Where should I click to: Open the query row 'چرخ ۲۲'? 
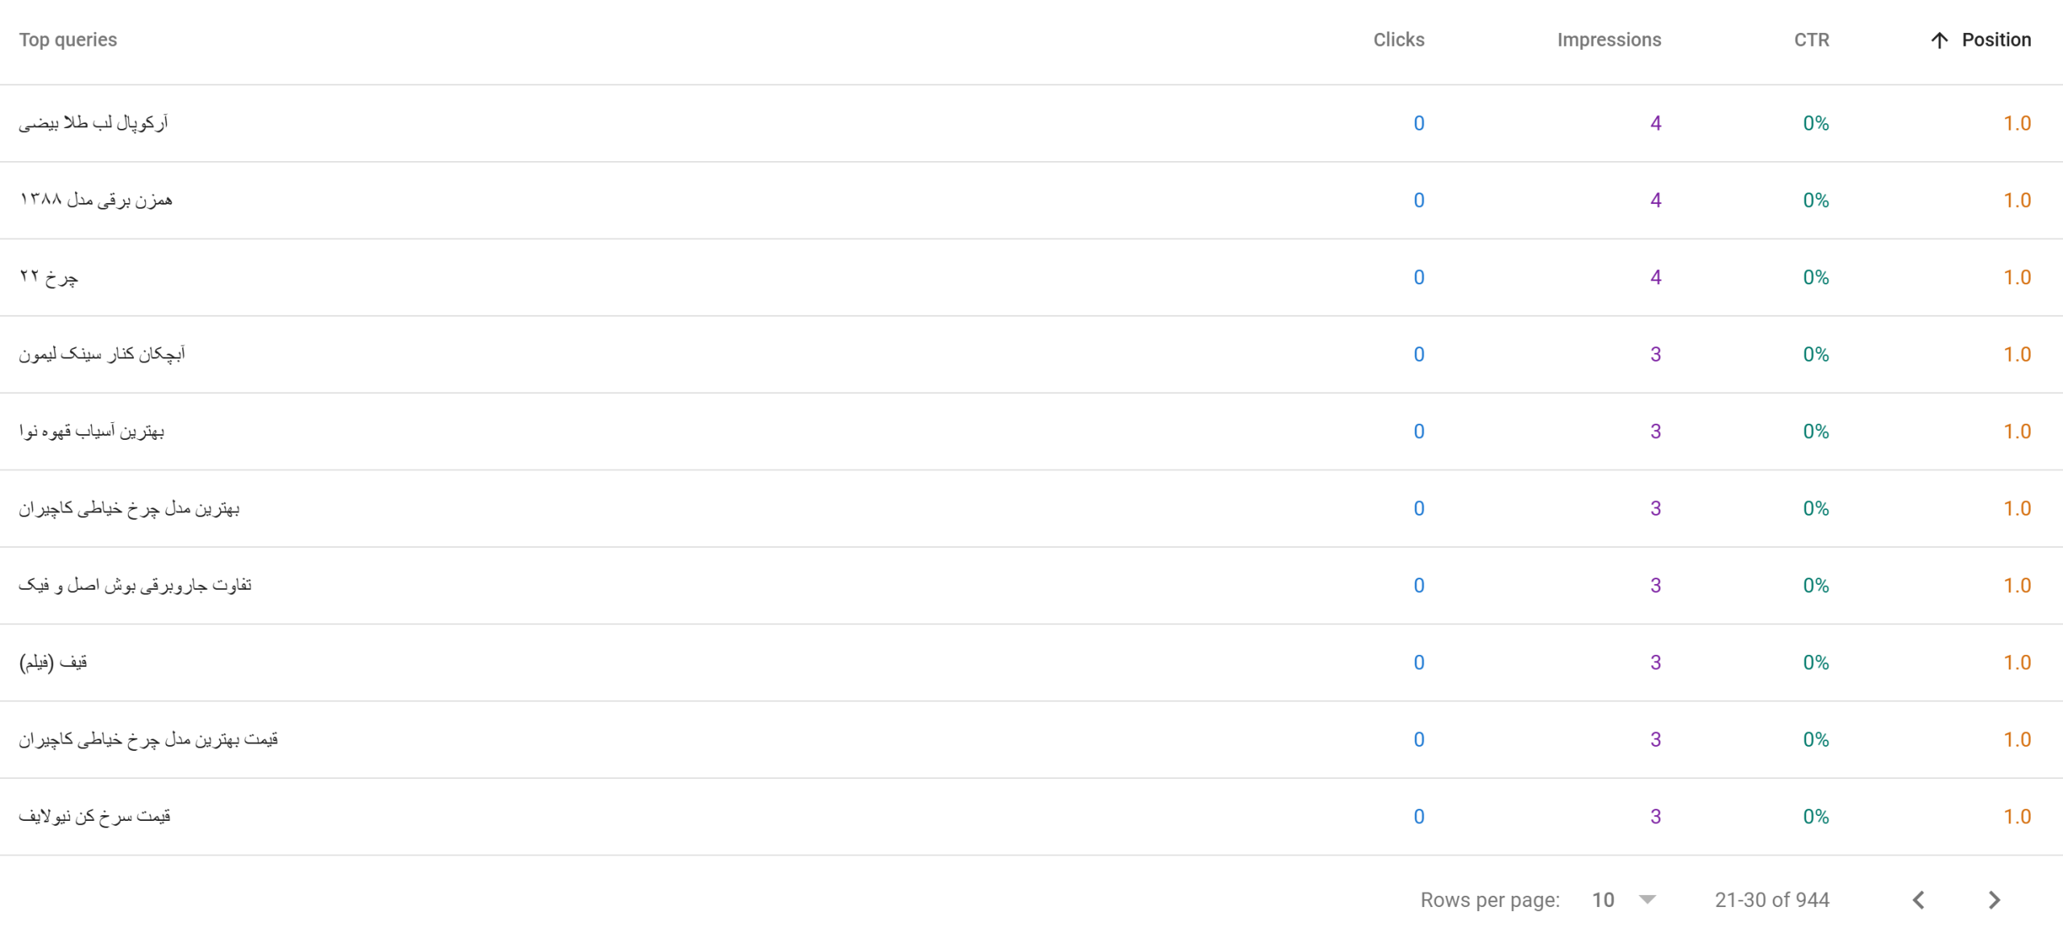[x=1031, y=277]
